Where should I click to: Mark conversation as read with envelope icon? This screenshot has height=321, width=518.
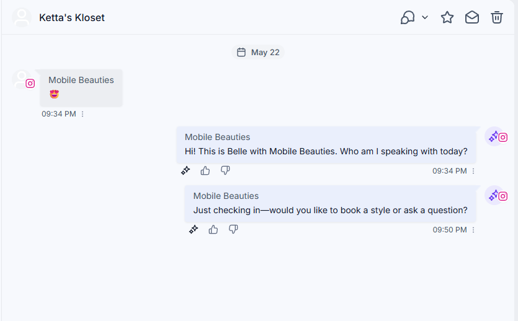472,17
